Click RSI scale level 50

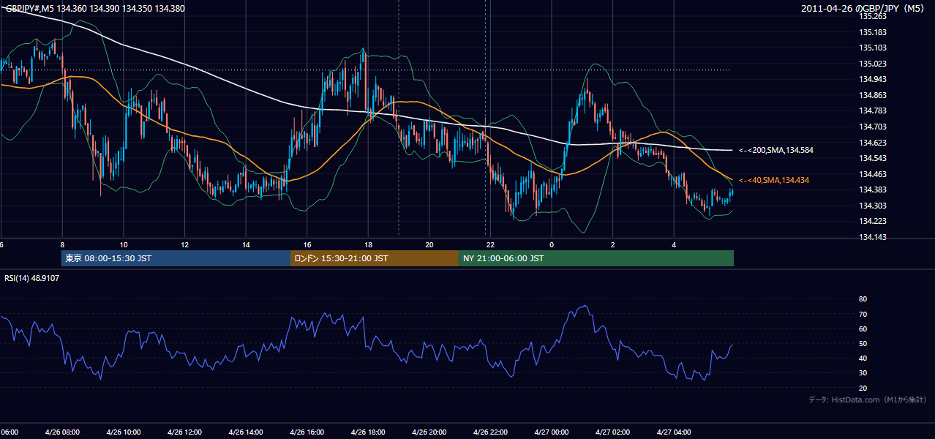click(x=863, y=343)
